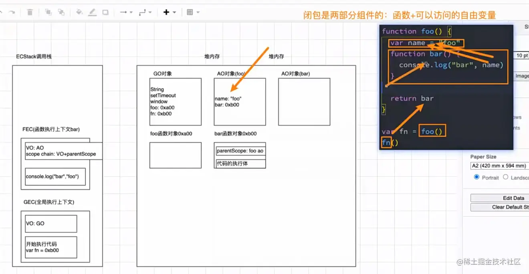Click the delete trash icon
This screenshot has height=274, width=529.
pos(30,12)
